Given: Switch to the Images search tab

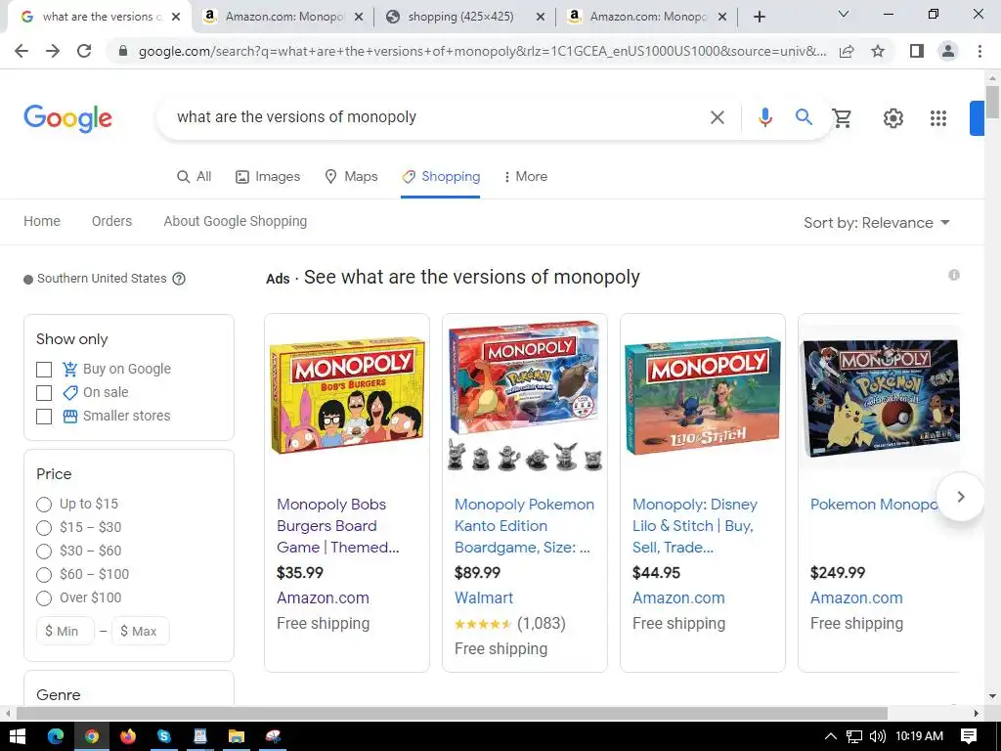Looking at the screenshot, I should click(268, 177).
